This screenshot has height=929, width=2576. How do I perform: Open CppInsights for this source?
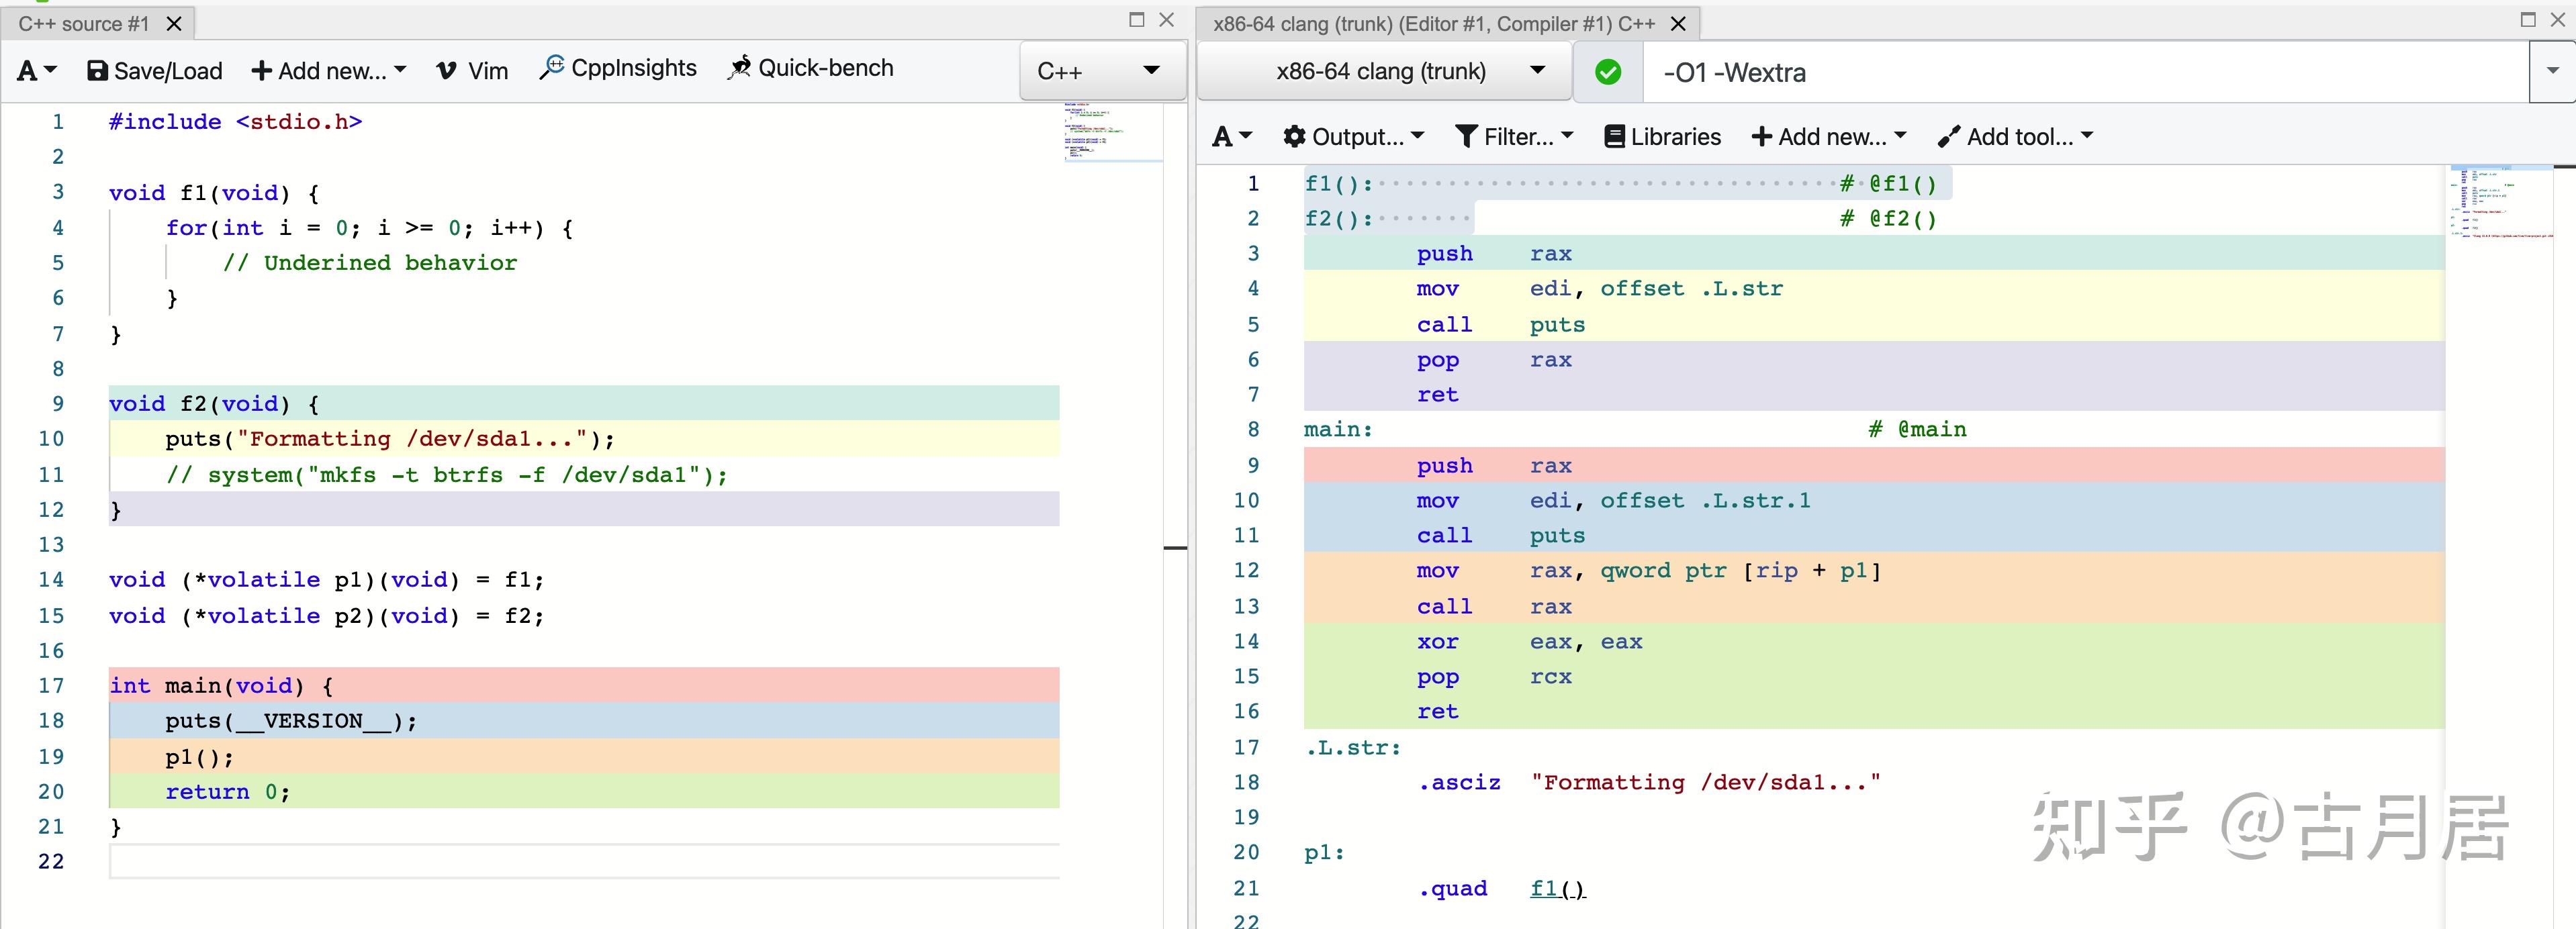(618, 68)
